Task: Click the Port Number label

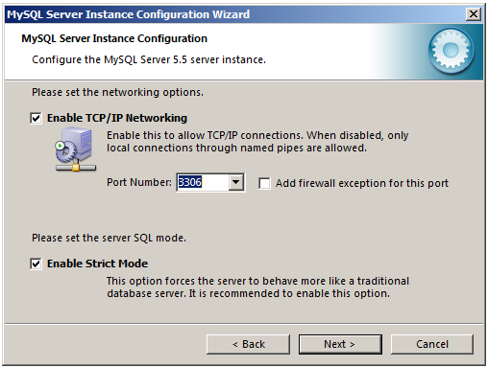Action: pos(139,182)
